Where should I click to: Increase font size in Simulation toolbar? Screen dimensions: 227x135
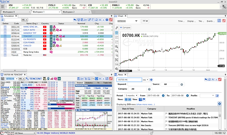click(100, 20)
